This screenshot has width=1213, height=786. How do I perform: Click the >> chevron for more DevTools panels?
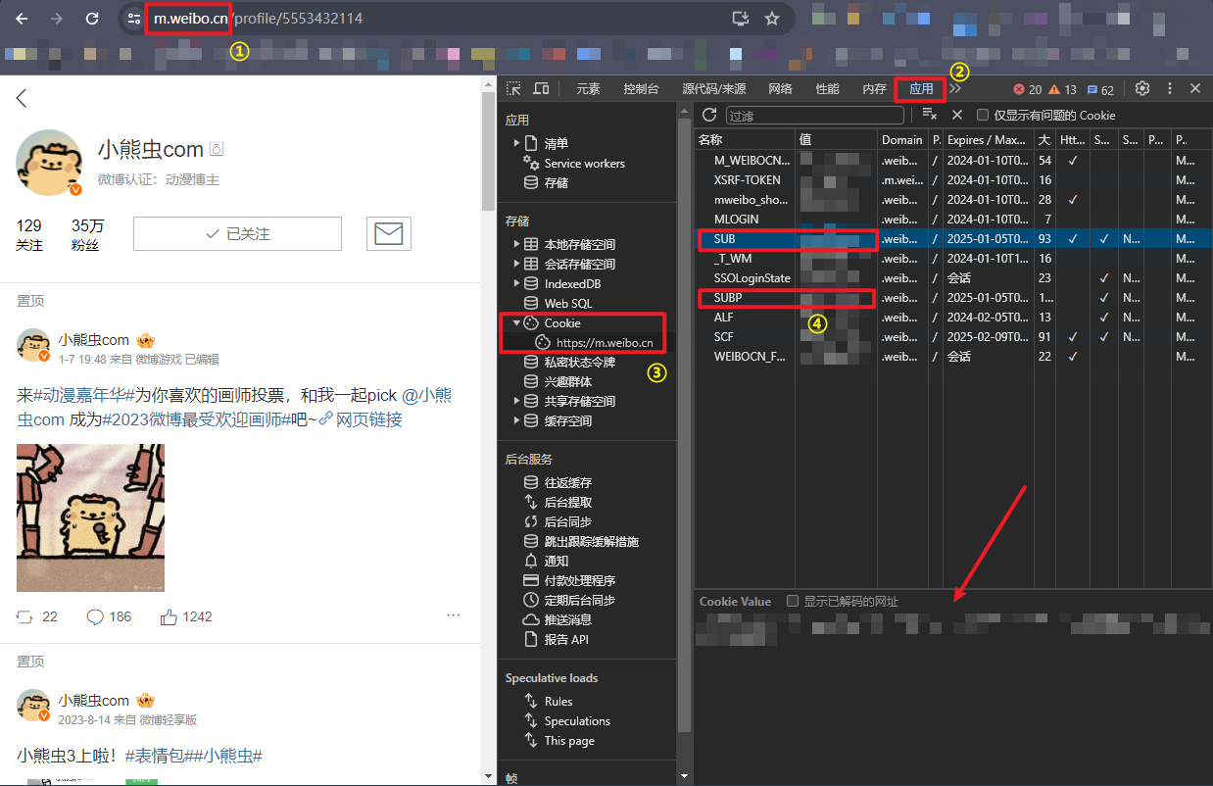tap(957, 88)
